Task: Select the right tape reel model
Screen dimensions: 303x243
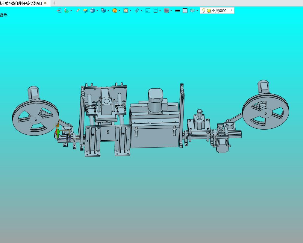Action: (x=266, y=111)
